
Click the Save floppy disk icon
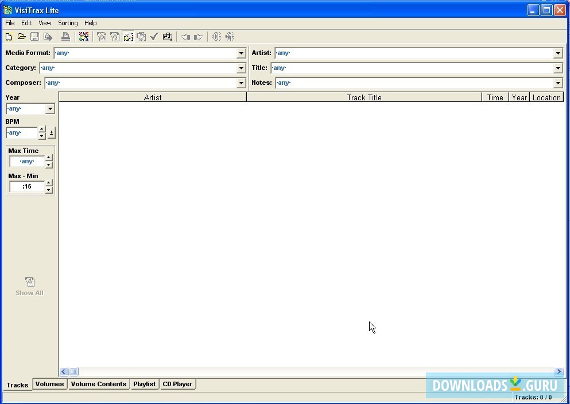(x=34, y=37)
